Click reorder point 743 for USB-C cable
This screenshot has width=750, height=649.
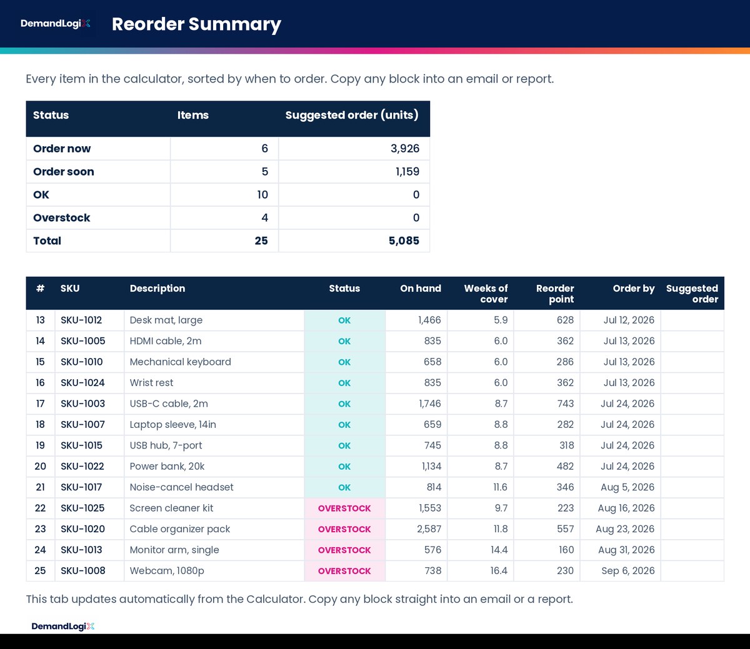(x=565, y=404)
